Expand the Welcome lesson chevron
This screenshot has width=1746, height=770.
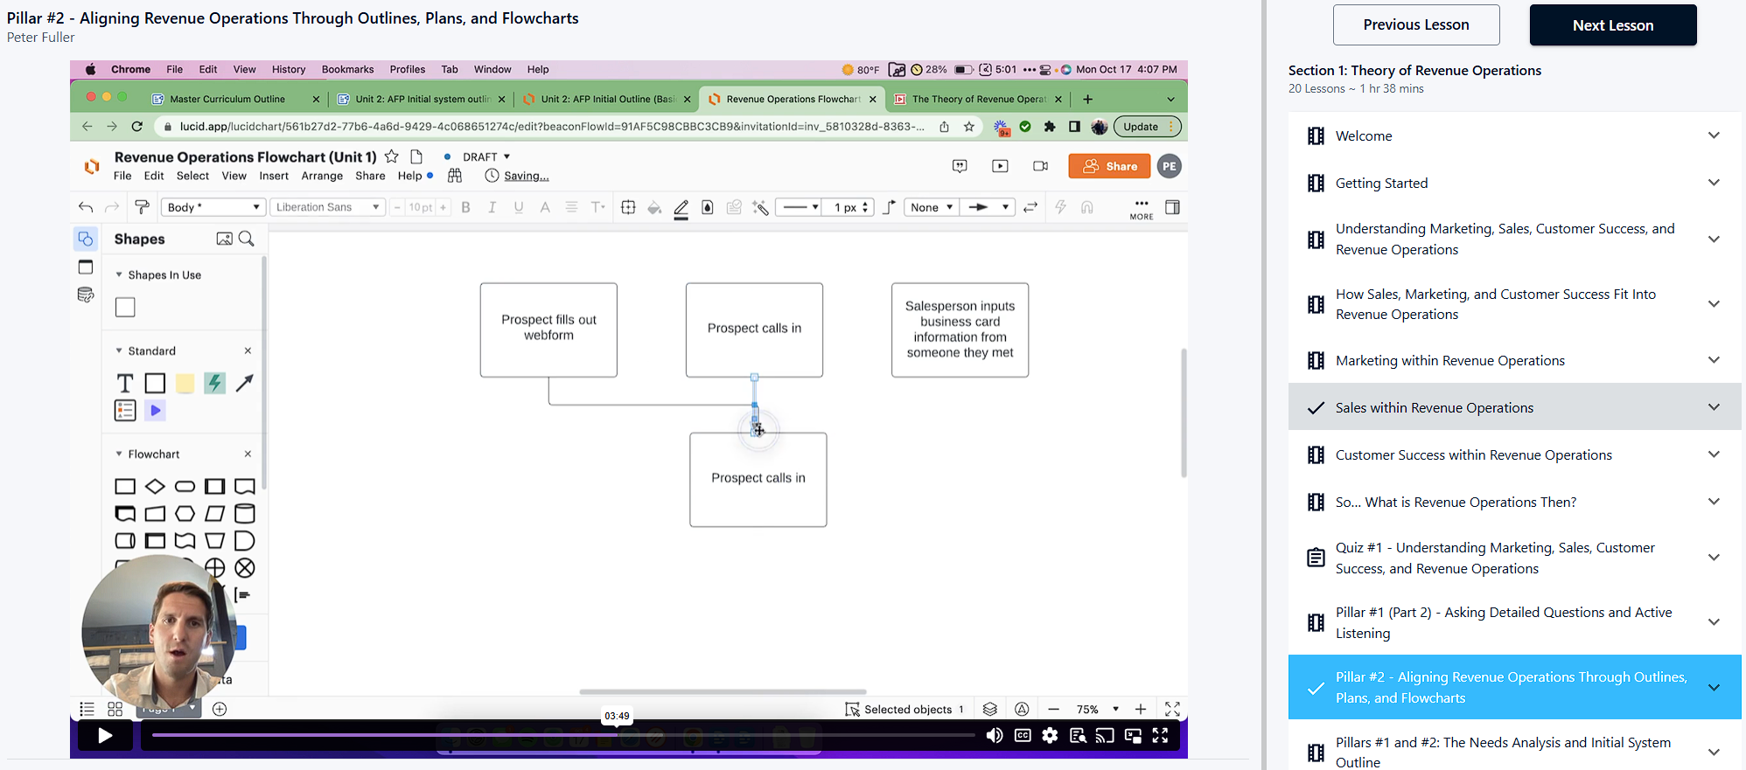coord(1714,135)
